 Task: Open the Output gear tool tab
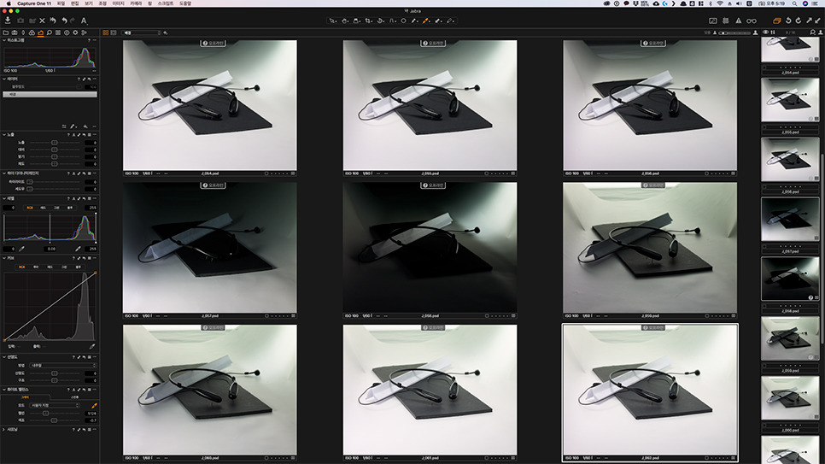click(x=75, y=32)
